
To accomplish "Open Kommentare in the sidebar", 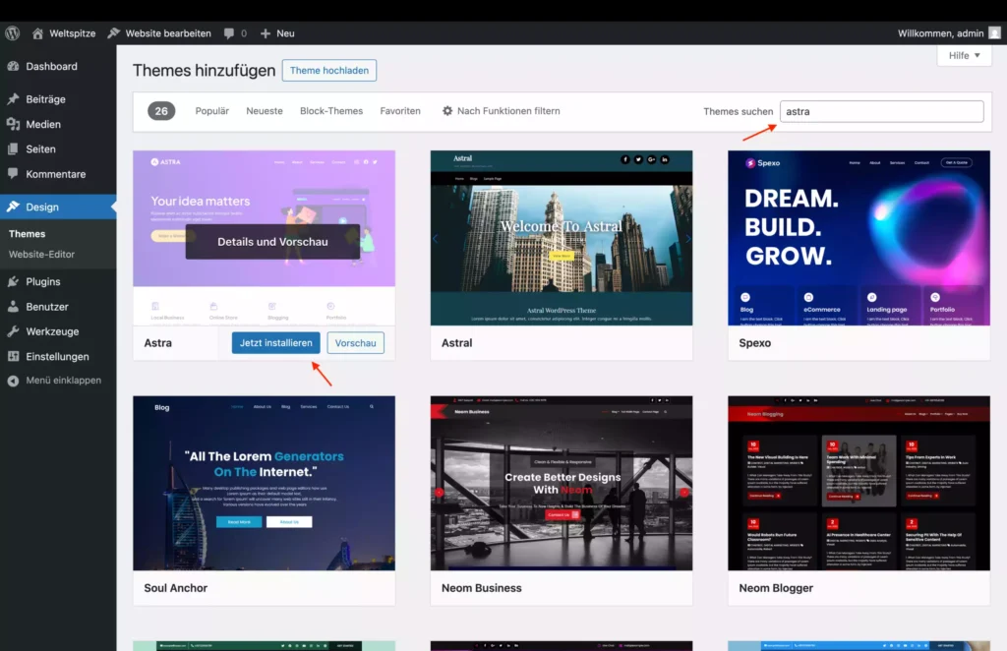I will (x=58, y=174).
